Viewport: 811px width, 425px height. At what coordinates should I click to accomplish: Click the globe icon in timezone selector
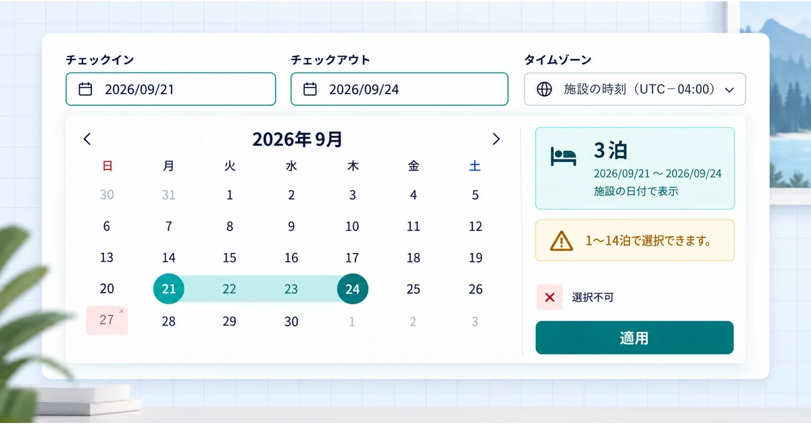pos(544,89)
